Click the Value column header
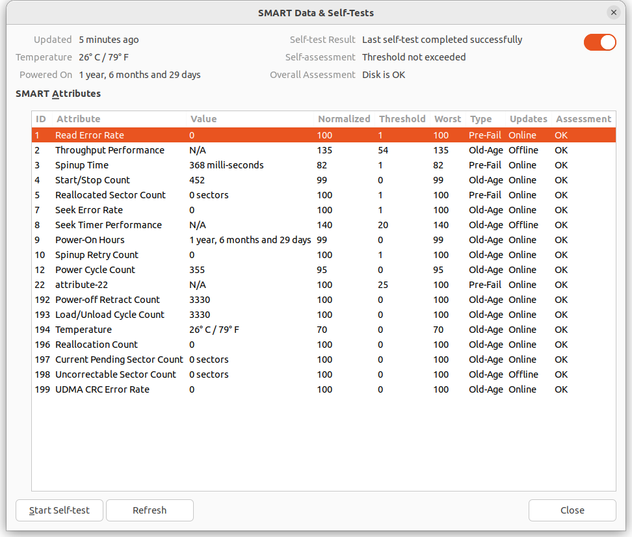The height and width of the screenshot is (537, 632). point(204,119)
